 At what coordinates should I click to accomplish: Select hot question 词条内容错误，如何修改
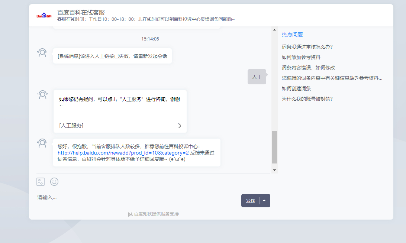(308, 68)
